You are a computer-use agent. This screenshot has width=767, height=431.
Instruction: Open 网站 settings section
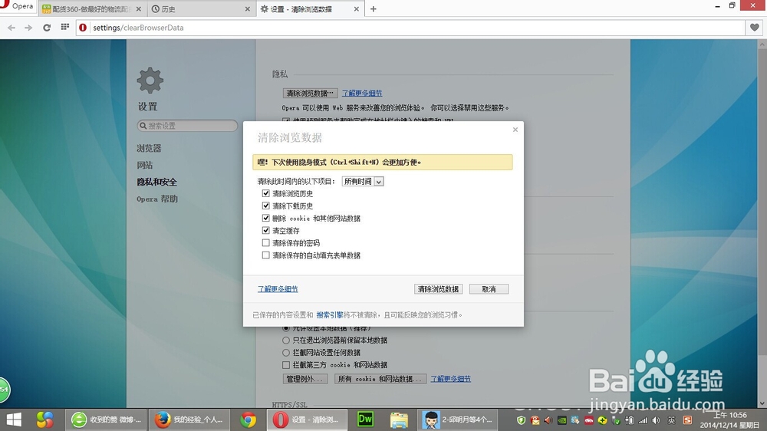(145, 166)
